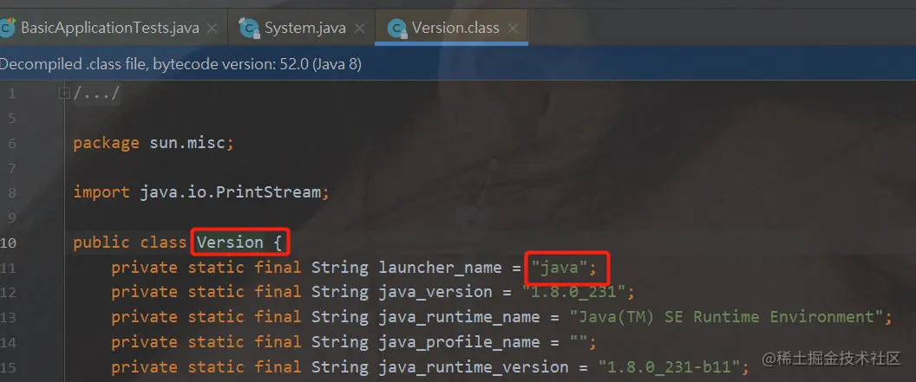Click the "java_version" field identifier
The width and height of the screenshot is (916, 382).
(x=435, y=292)
